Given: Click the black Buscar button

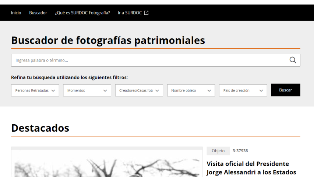Looking at the screenshot, I should click(286, 90).
